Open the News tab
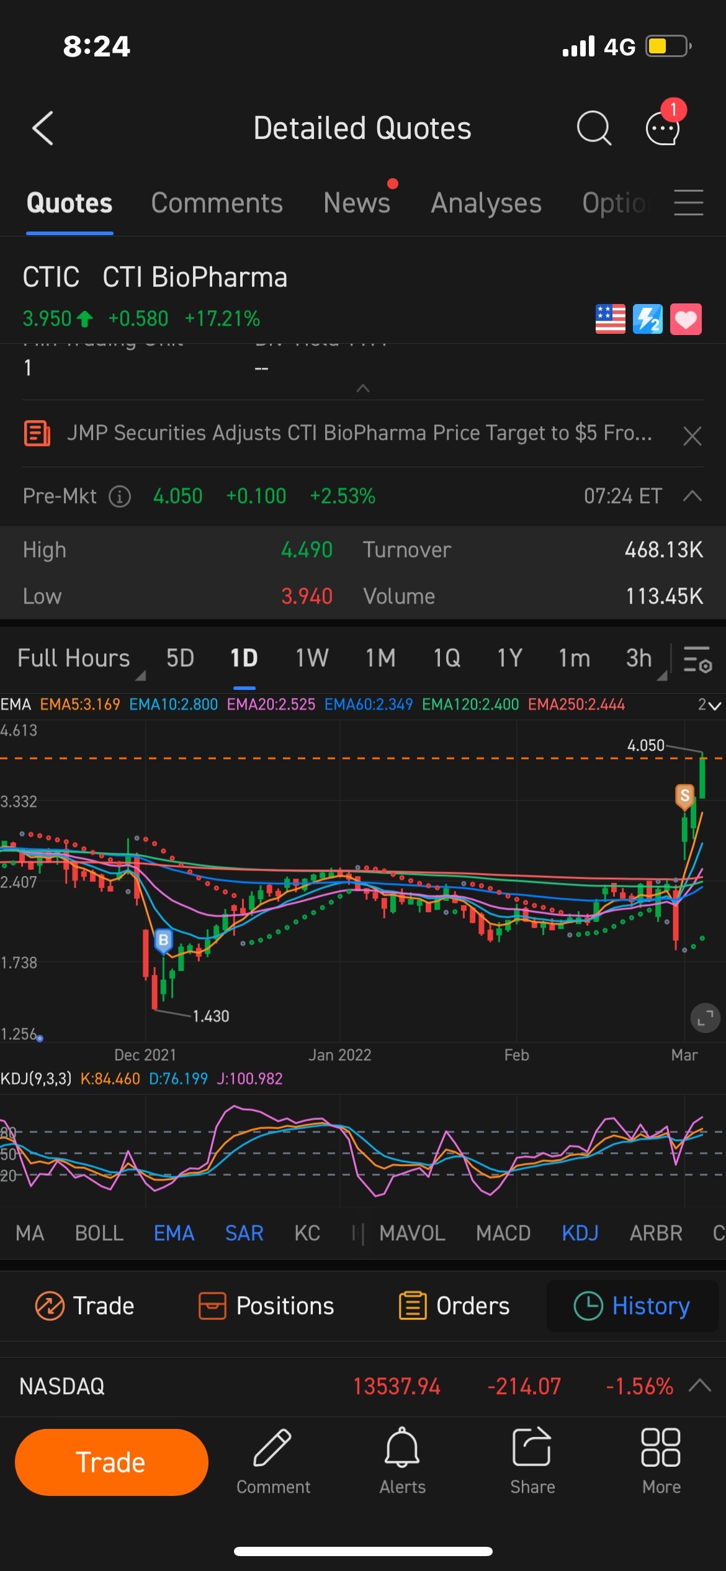This screenshot has width=726, height=1571. pyautogui.click(x=357, y=203)
